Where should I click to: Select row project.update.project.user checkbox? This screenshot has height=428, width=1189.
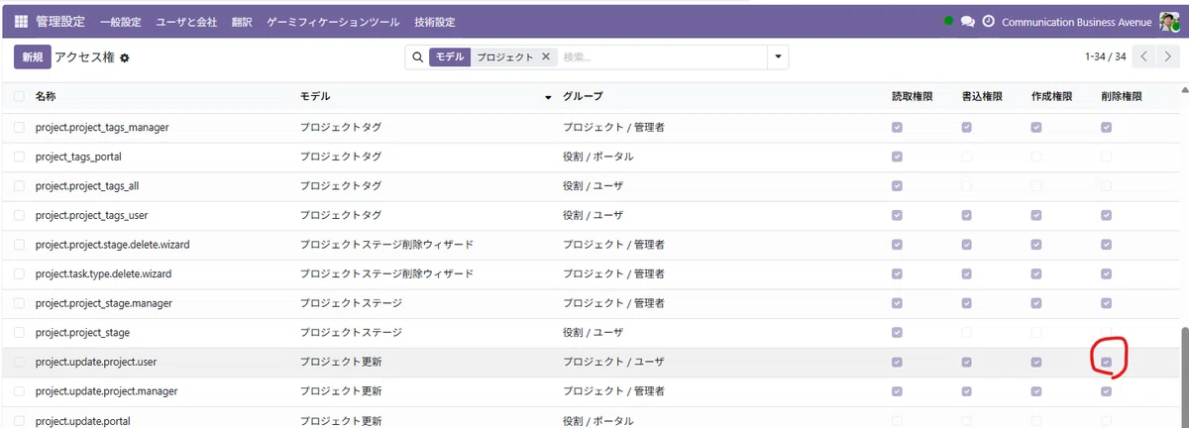20,362
